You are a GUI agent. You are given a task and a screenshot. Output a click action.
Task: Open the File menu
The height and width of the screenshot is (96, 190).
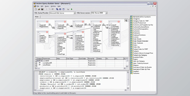[38, 6]
